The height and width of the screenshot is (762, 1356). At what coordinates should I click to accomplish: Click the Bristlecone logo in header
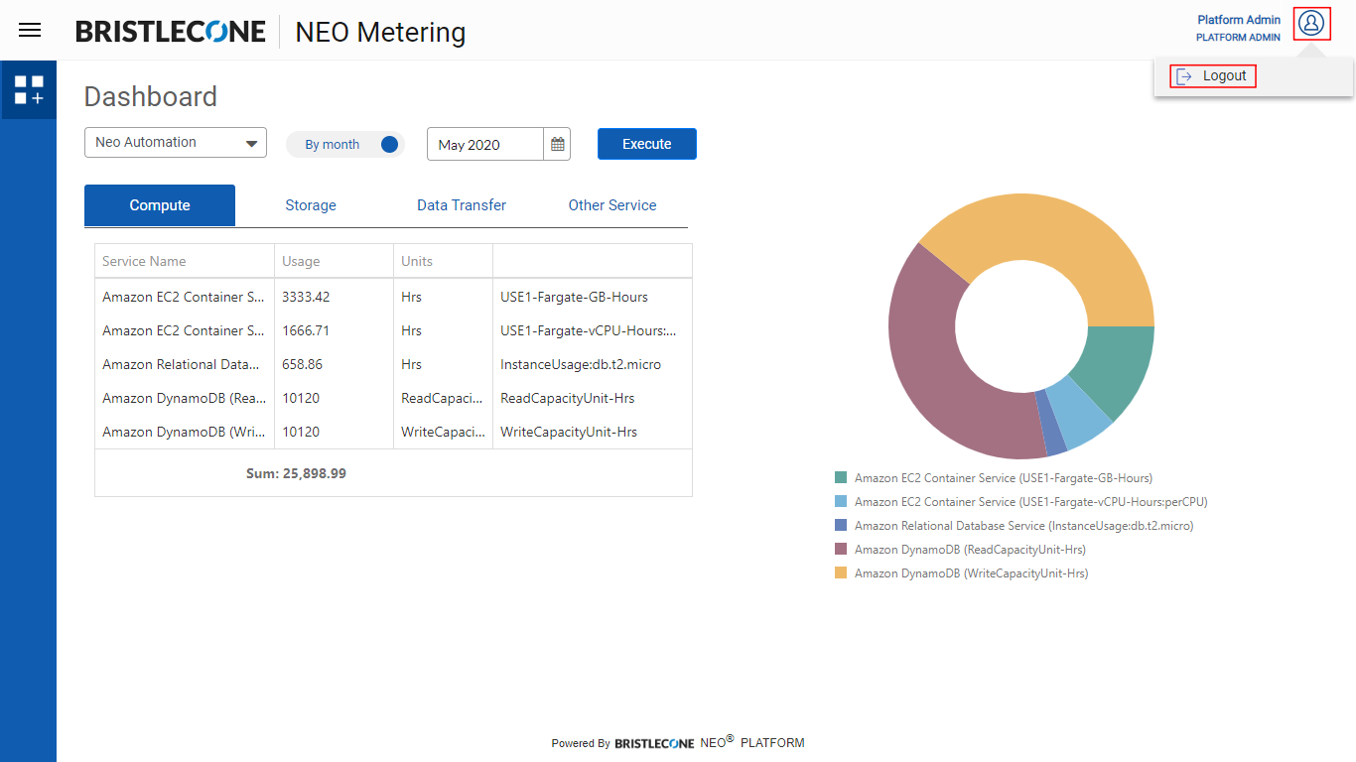(x=171, y=32)
